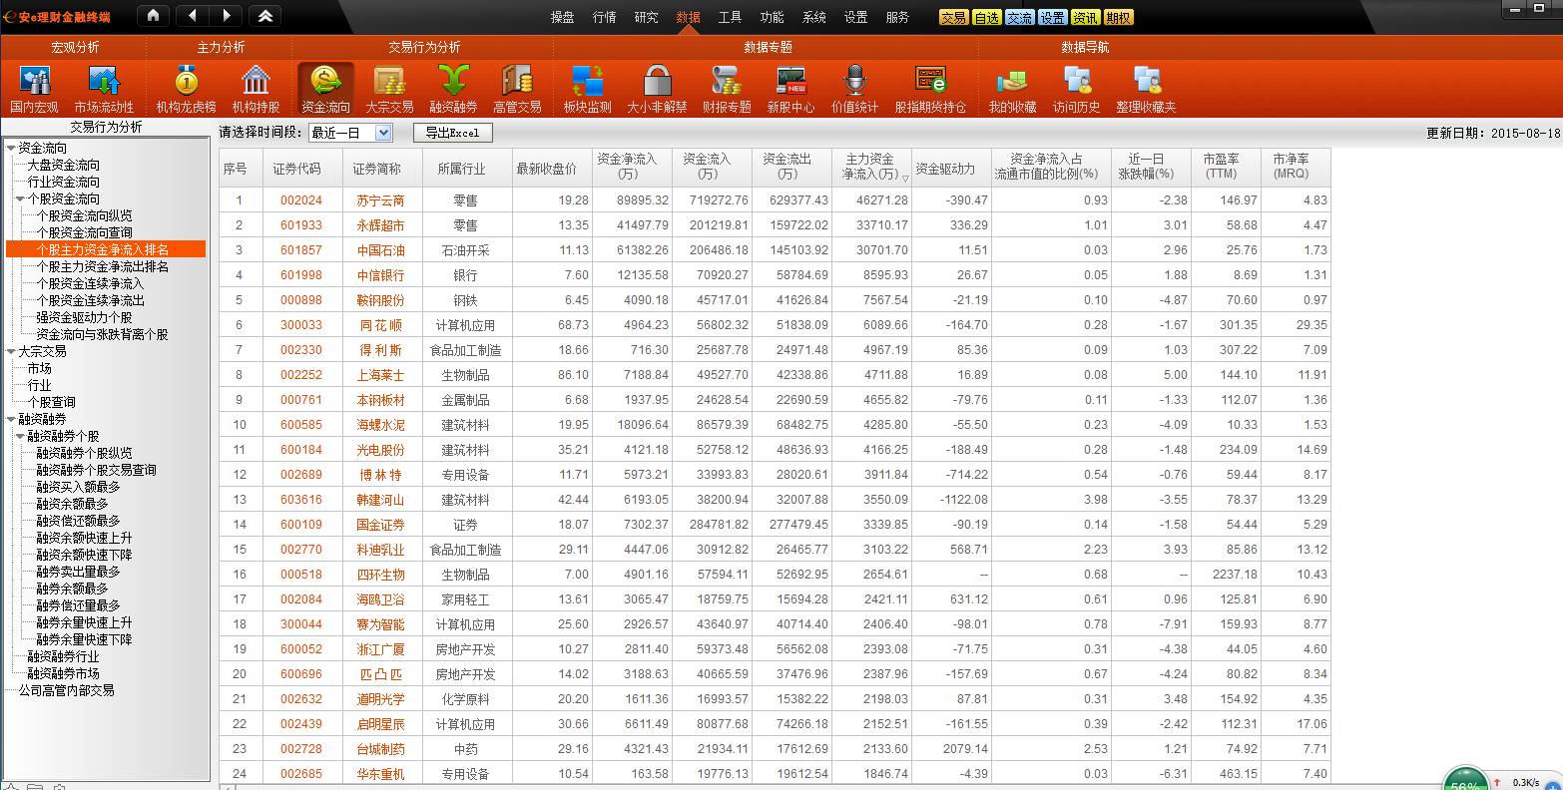Collapse the 融资融券 tree node
Viewport: 1563px width, 790px height.
click(x=11, y=419)
